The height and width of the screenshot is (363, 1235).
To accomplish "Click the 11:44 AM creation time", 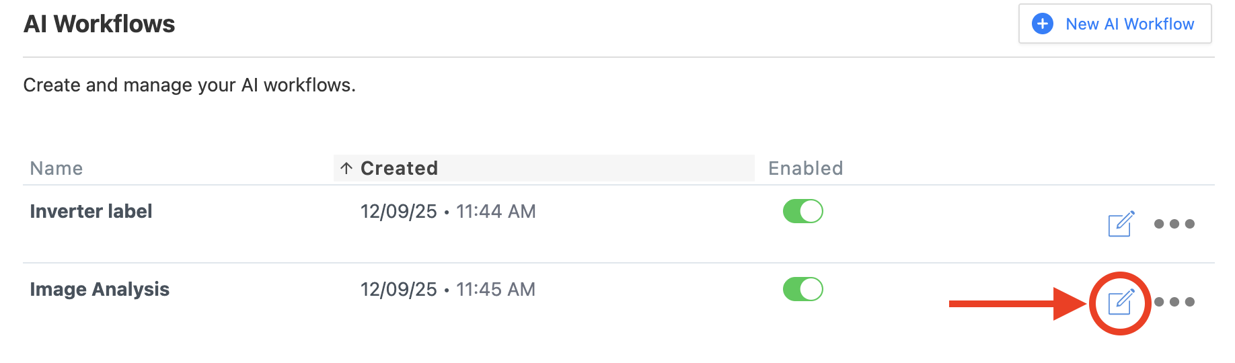I will pos(496,211).
